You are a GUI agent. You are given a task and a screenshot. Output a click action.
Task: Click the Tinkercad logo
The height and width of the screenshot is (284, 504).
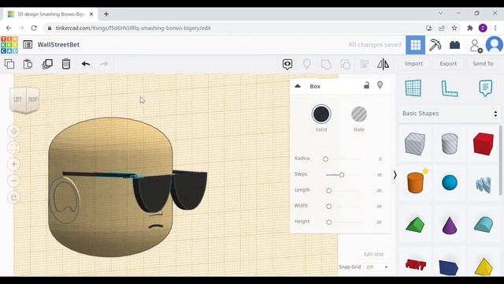click(x=9, y=45)
